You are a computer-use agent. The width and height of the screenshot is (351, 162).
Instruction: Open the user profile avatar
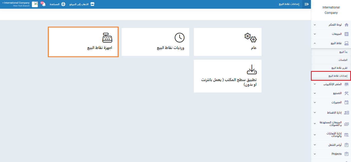coord(35,4)
